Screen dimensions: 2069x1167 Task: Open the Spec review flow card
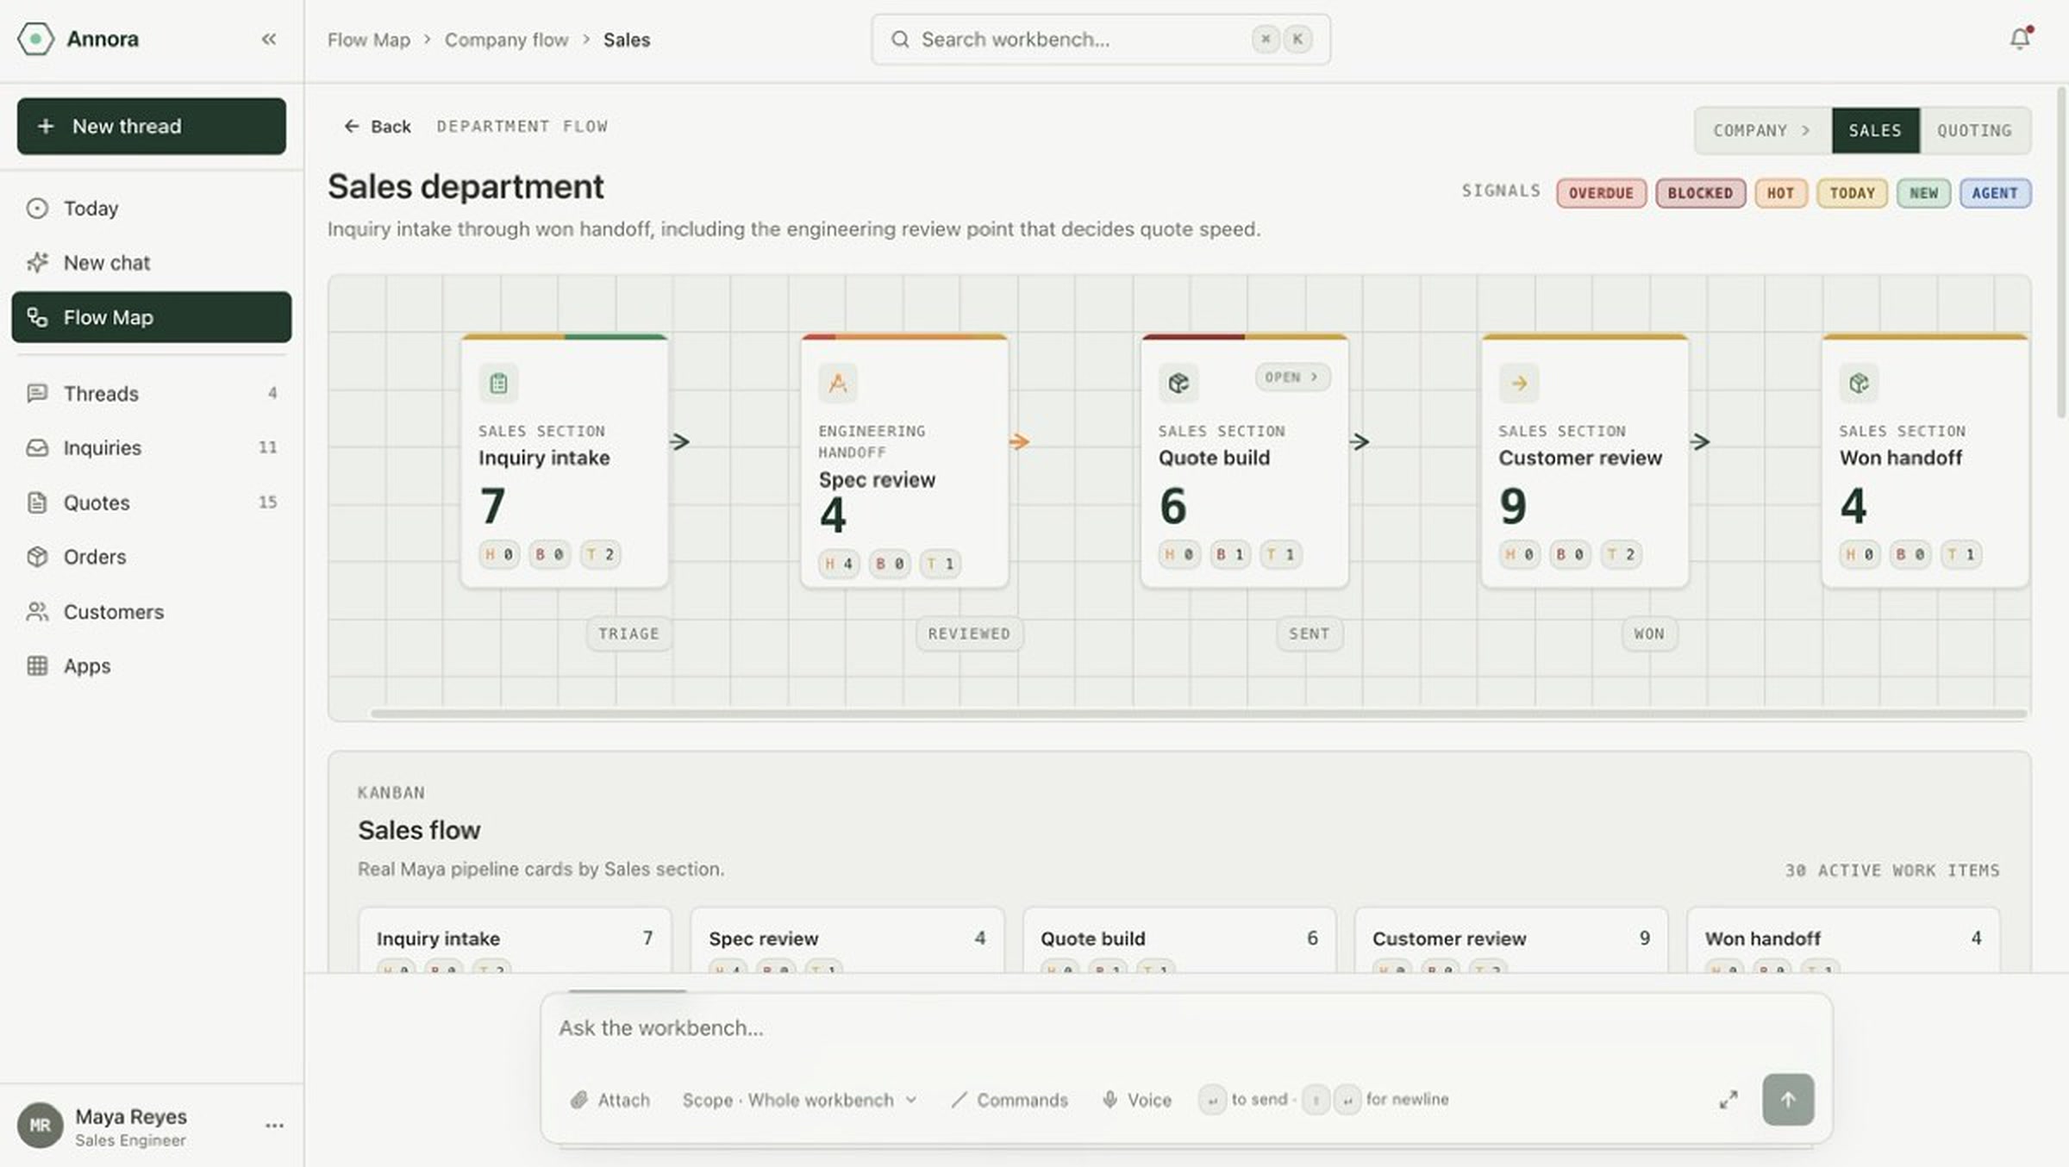click(x=904, y=461)
